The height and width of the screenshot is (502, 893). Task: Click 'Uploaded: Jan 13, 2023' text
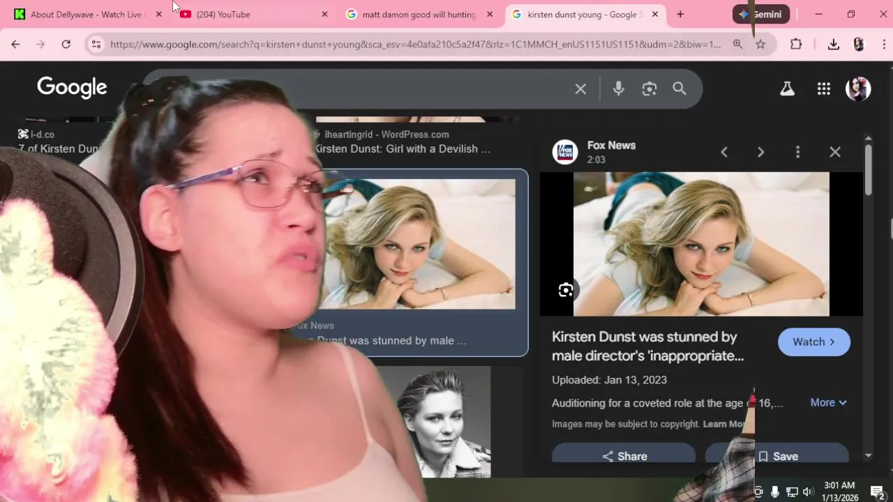tap(609, 380)
